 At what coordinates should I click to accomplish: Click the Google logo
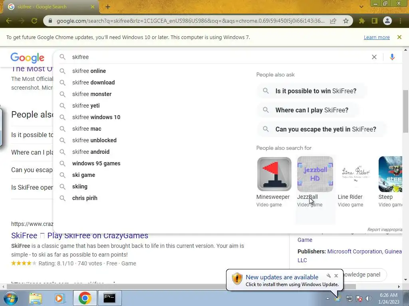coord(28,57)
